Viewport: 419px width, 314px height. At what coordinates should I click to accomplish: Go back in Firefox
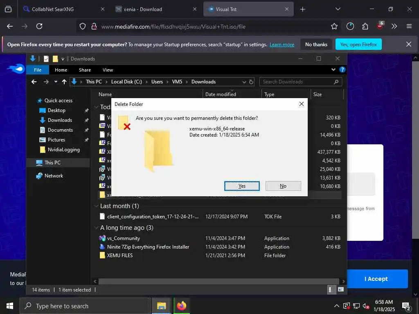pos(10,27)
